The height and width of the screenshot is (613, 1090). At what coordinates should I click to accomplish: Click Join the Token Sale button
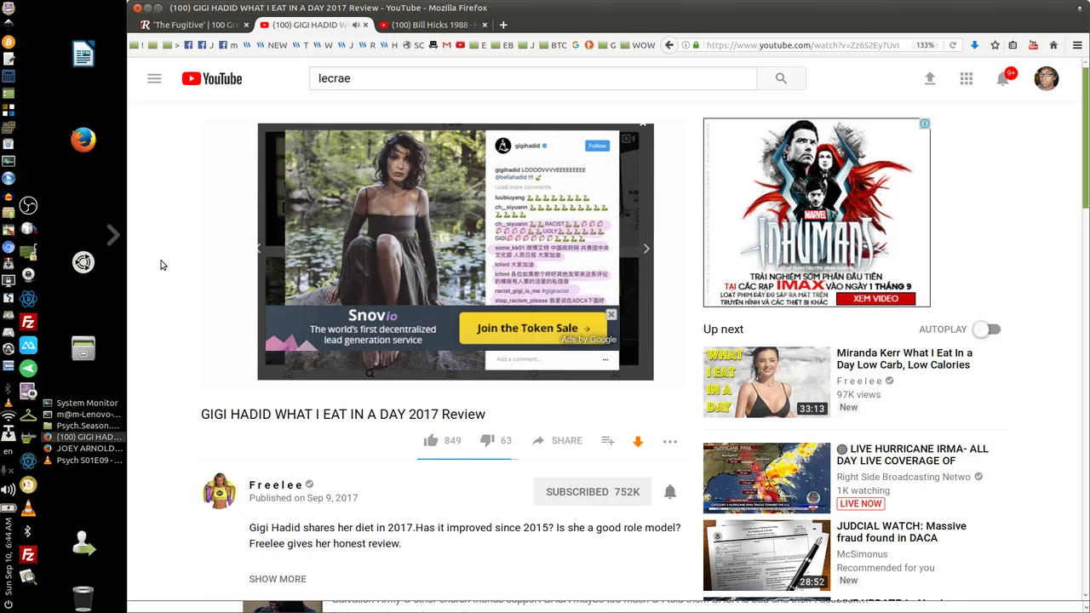(533, 328)
